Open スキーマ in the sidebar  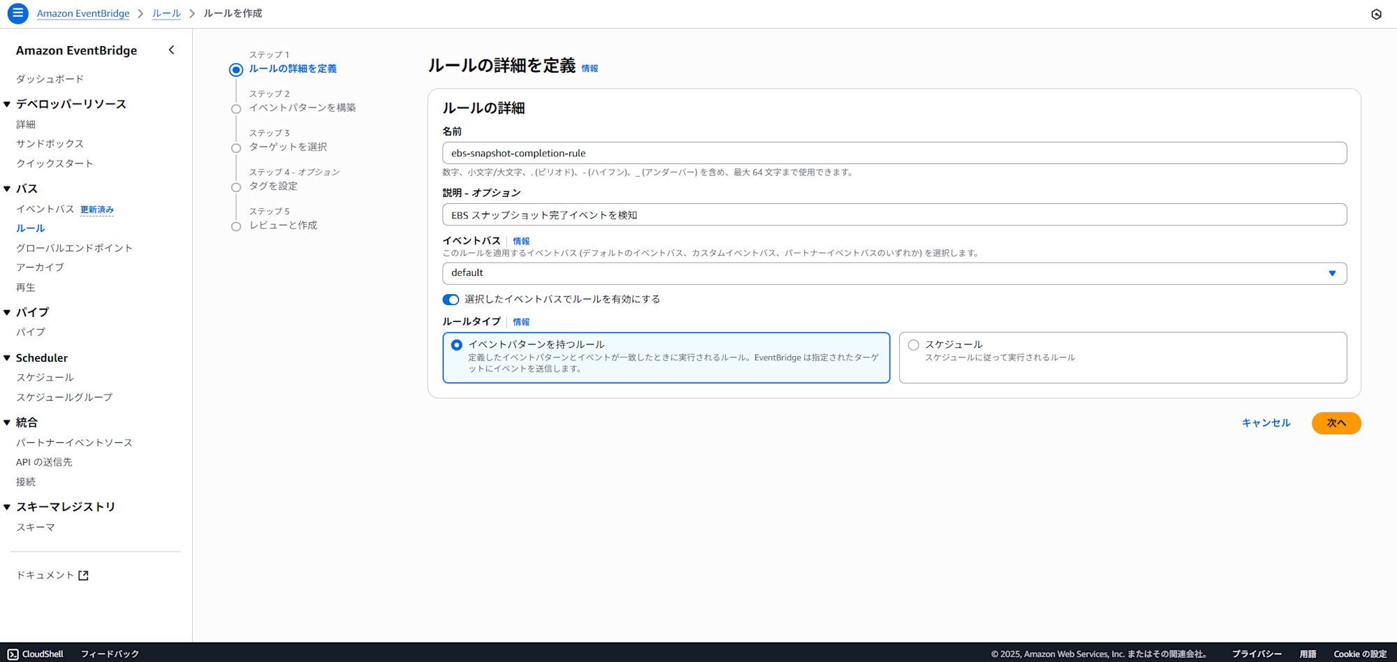click(35, 527)
